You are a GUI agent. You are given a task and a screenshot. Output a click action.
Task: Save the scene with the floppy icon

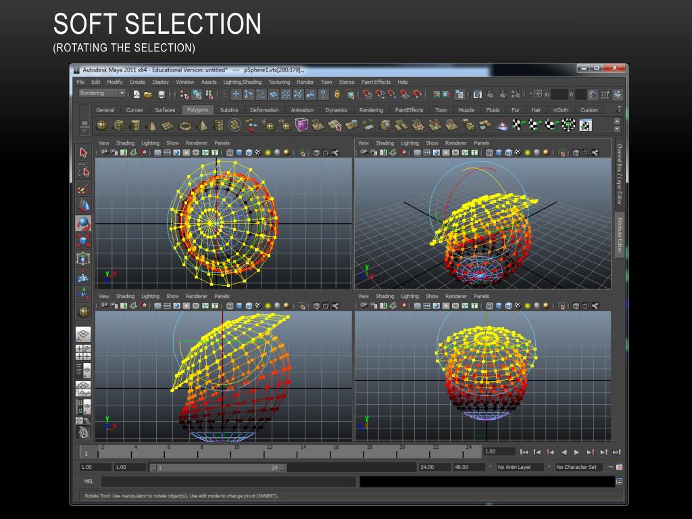[161, 95]
